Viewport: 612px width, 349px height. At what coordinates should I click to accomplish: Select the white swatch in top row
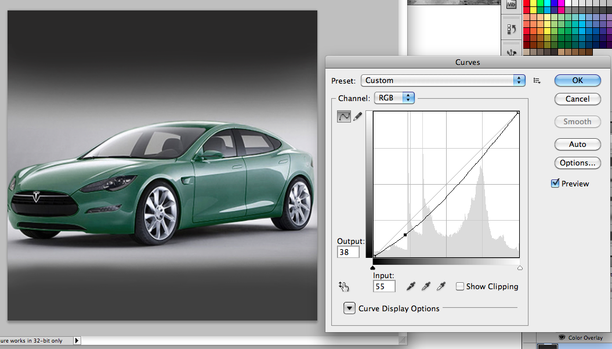click(x=568, y=4)
